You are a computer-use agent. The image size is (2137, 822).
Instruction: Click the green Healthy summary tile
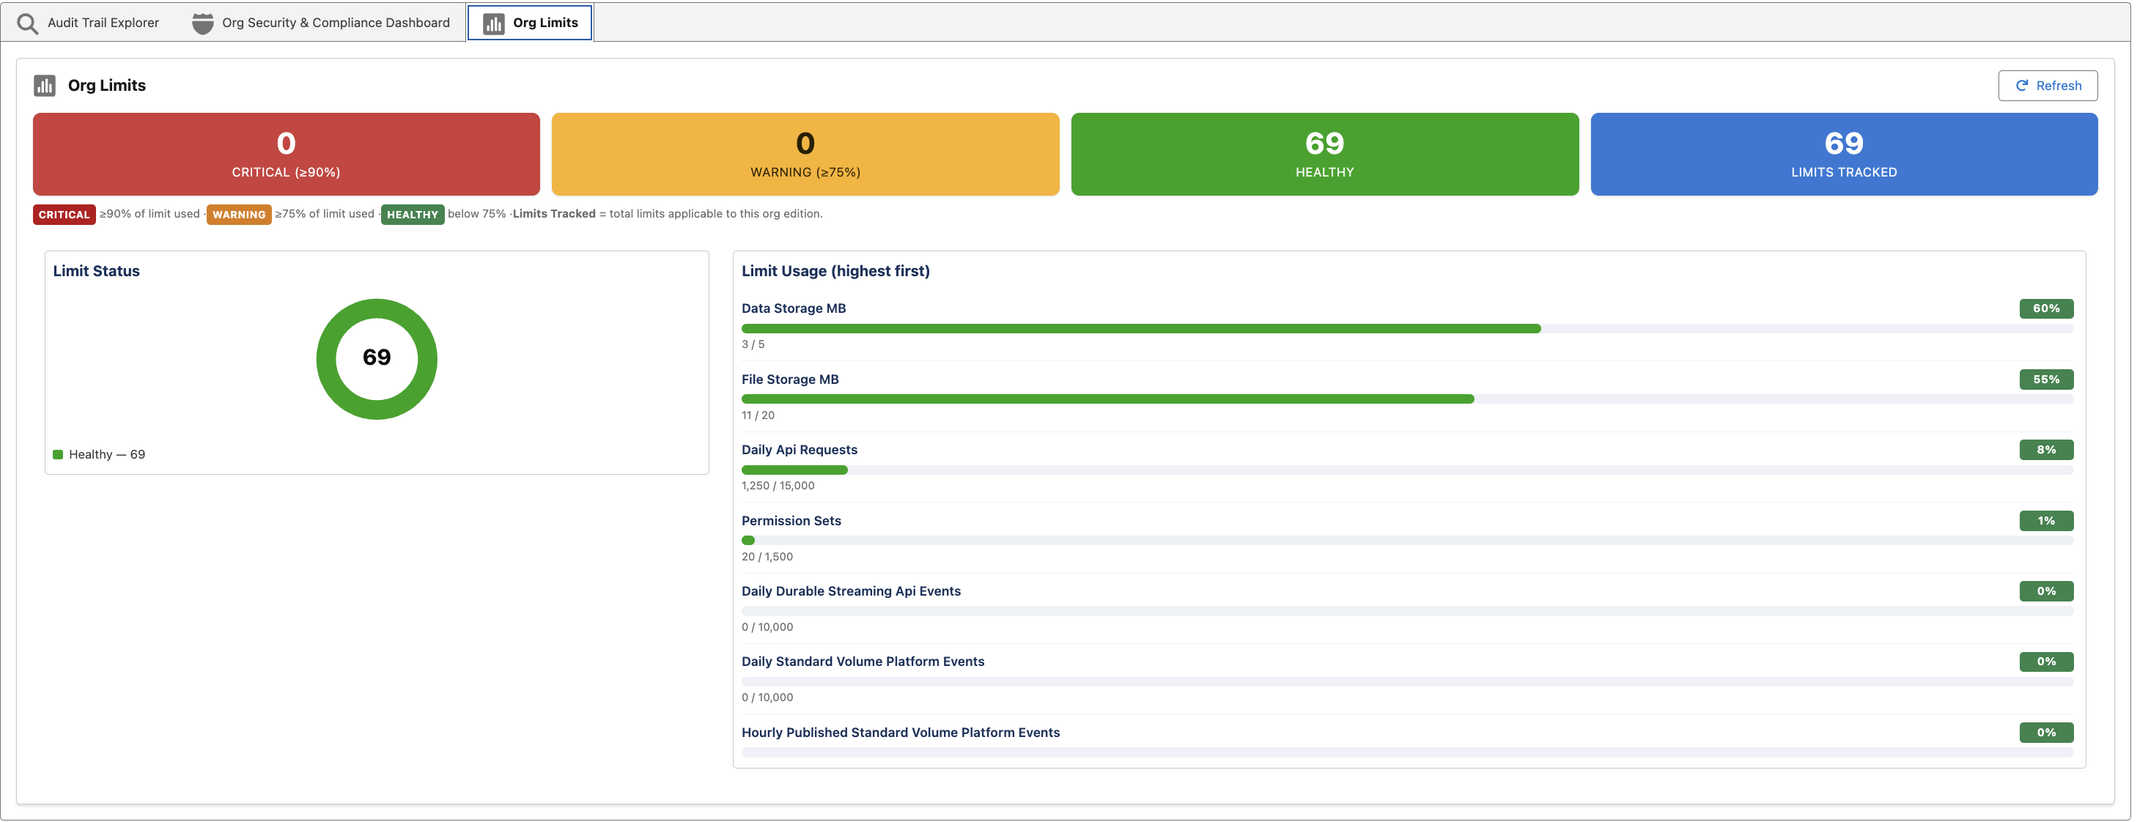click(1325, 155)
